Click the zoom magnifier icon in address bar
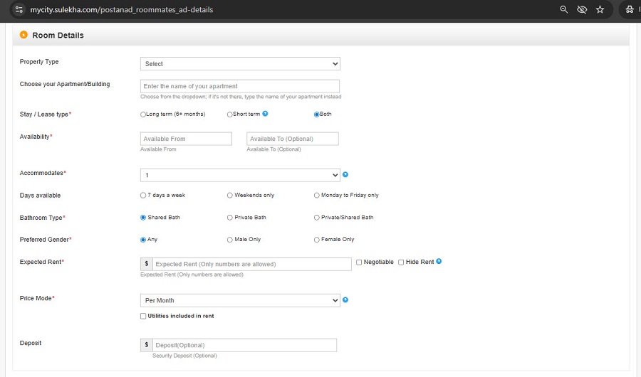641x377 pixels. [563, 9]
